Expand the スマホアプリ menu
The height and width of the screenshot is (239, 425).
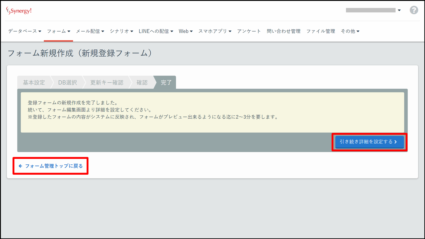(215, 31)
